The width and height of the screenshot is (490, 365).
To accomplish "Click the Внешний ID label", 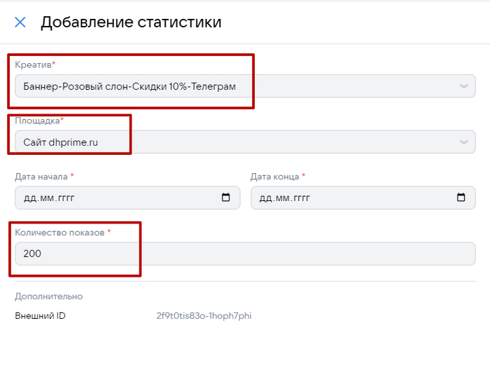I will tap(41, 316).
